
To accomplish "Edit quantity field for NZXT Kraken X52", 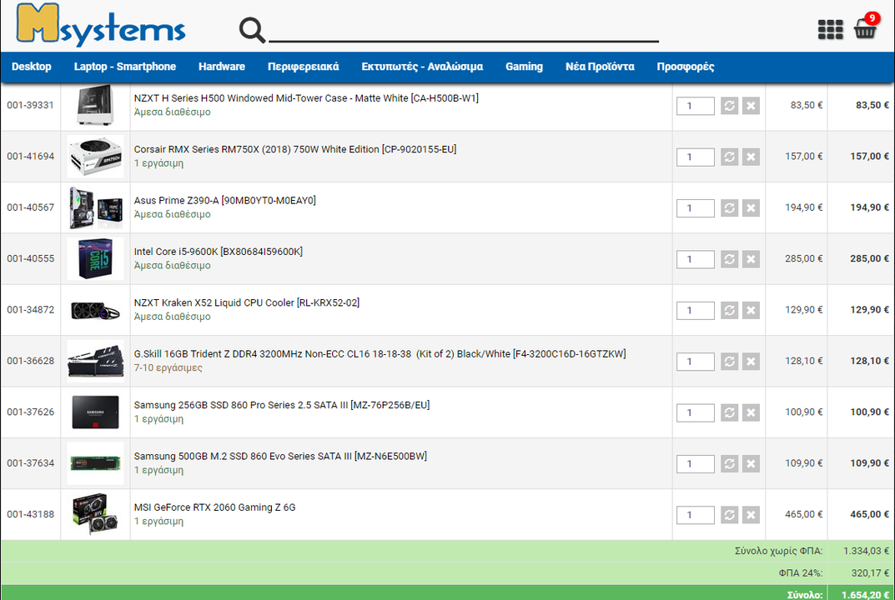I will point(695,310).
